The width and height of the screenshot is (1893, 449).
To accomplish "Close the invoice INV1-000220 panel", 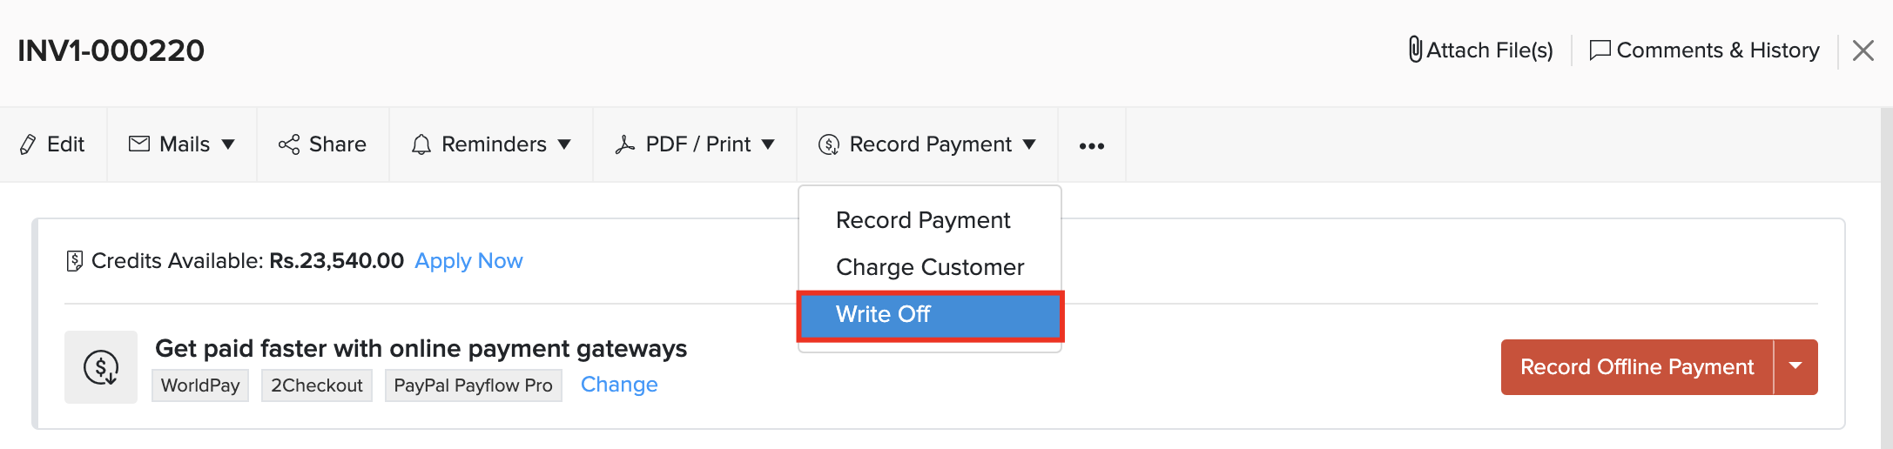I will 1863,50.
